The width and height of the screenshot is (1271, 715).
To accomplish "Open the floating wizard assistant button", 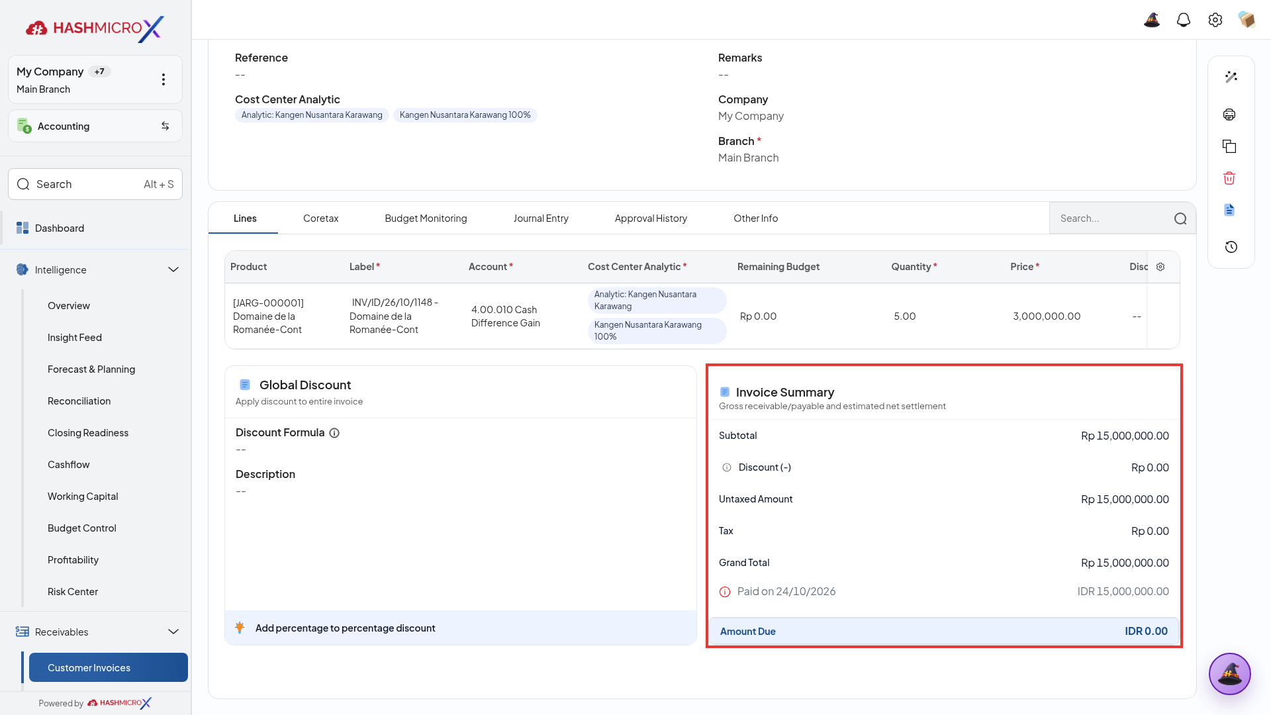I will (1229, 674).
